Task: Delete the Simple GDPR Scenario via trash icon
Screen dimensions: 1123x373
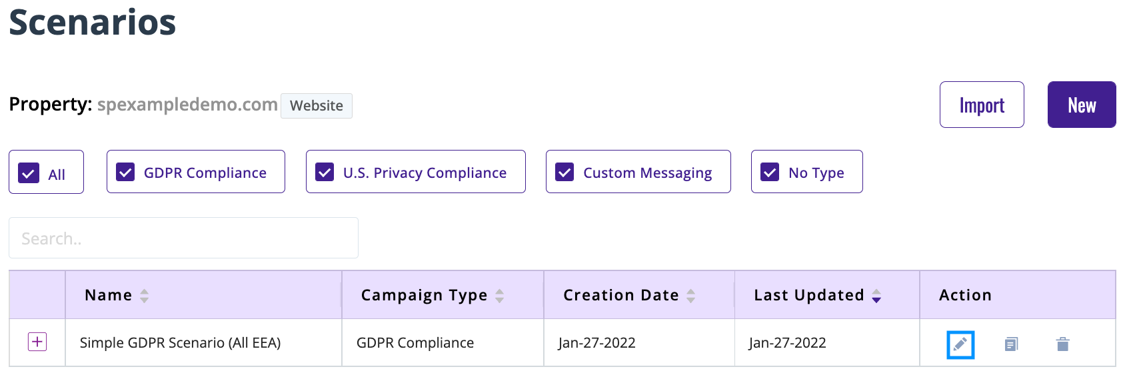Action: tap(1062, 344)
